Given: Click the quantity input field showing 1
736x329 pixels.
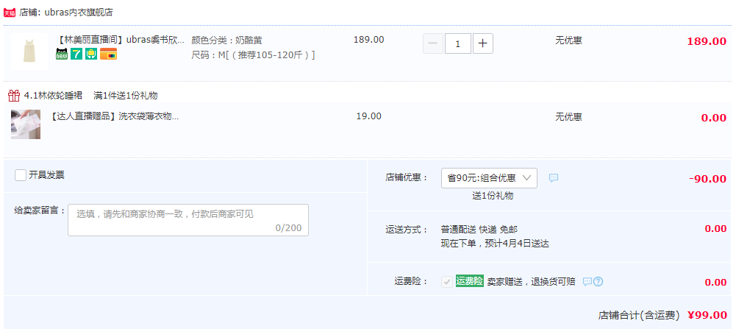Looking at the screenshot, I should 457,43.
